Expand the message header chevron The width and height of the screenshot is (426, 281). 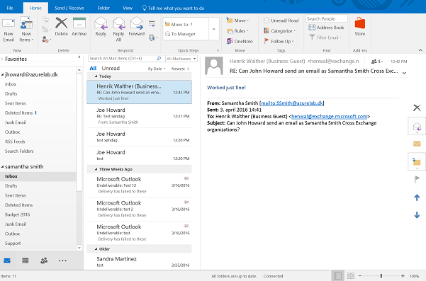pos(404,73)
